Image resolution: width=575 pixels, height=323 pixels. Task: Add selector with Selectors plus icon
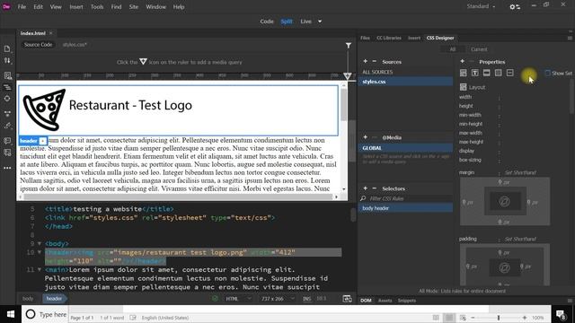366,188
